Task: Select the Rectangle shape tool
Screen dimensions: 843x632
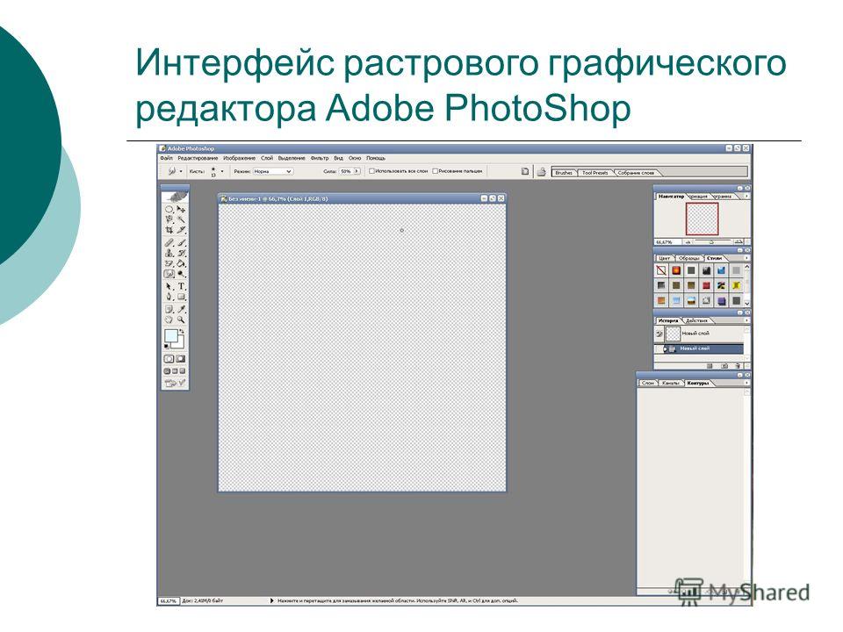Action: coord(181,296)
